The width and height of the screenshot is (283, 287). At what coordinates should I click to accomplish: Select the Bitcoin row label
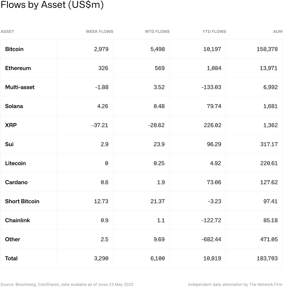pos(15,49)
